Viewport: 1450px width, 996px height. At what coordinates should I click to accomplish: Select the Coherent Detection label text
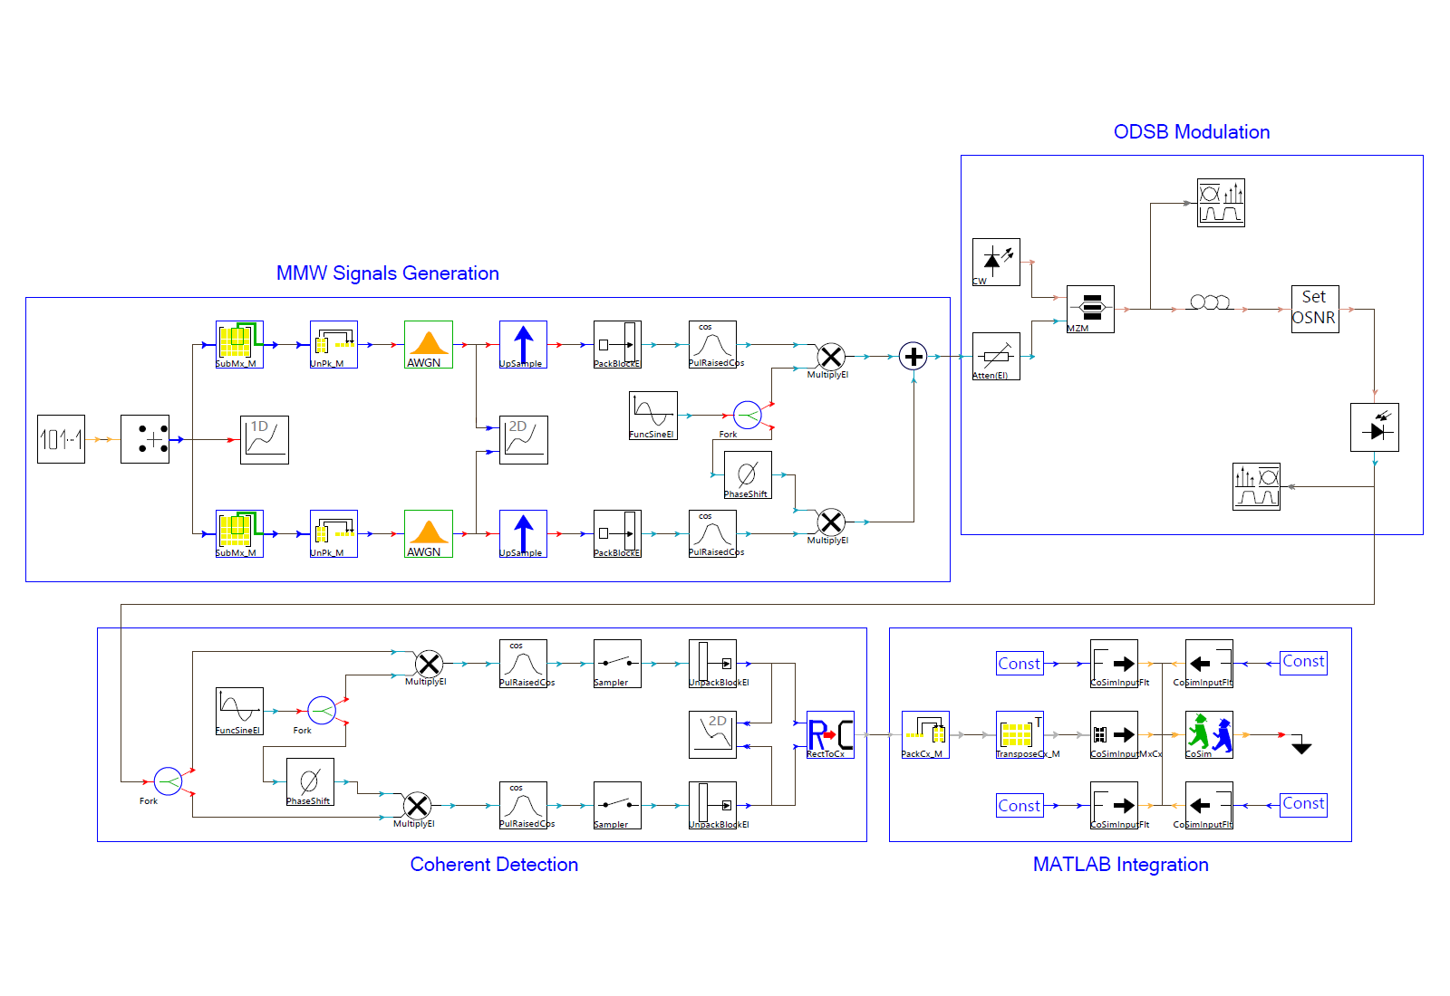click(x=494, y=865)
